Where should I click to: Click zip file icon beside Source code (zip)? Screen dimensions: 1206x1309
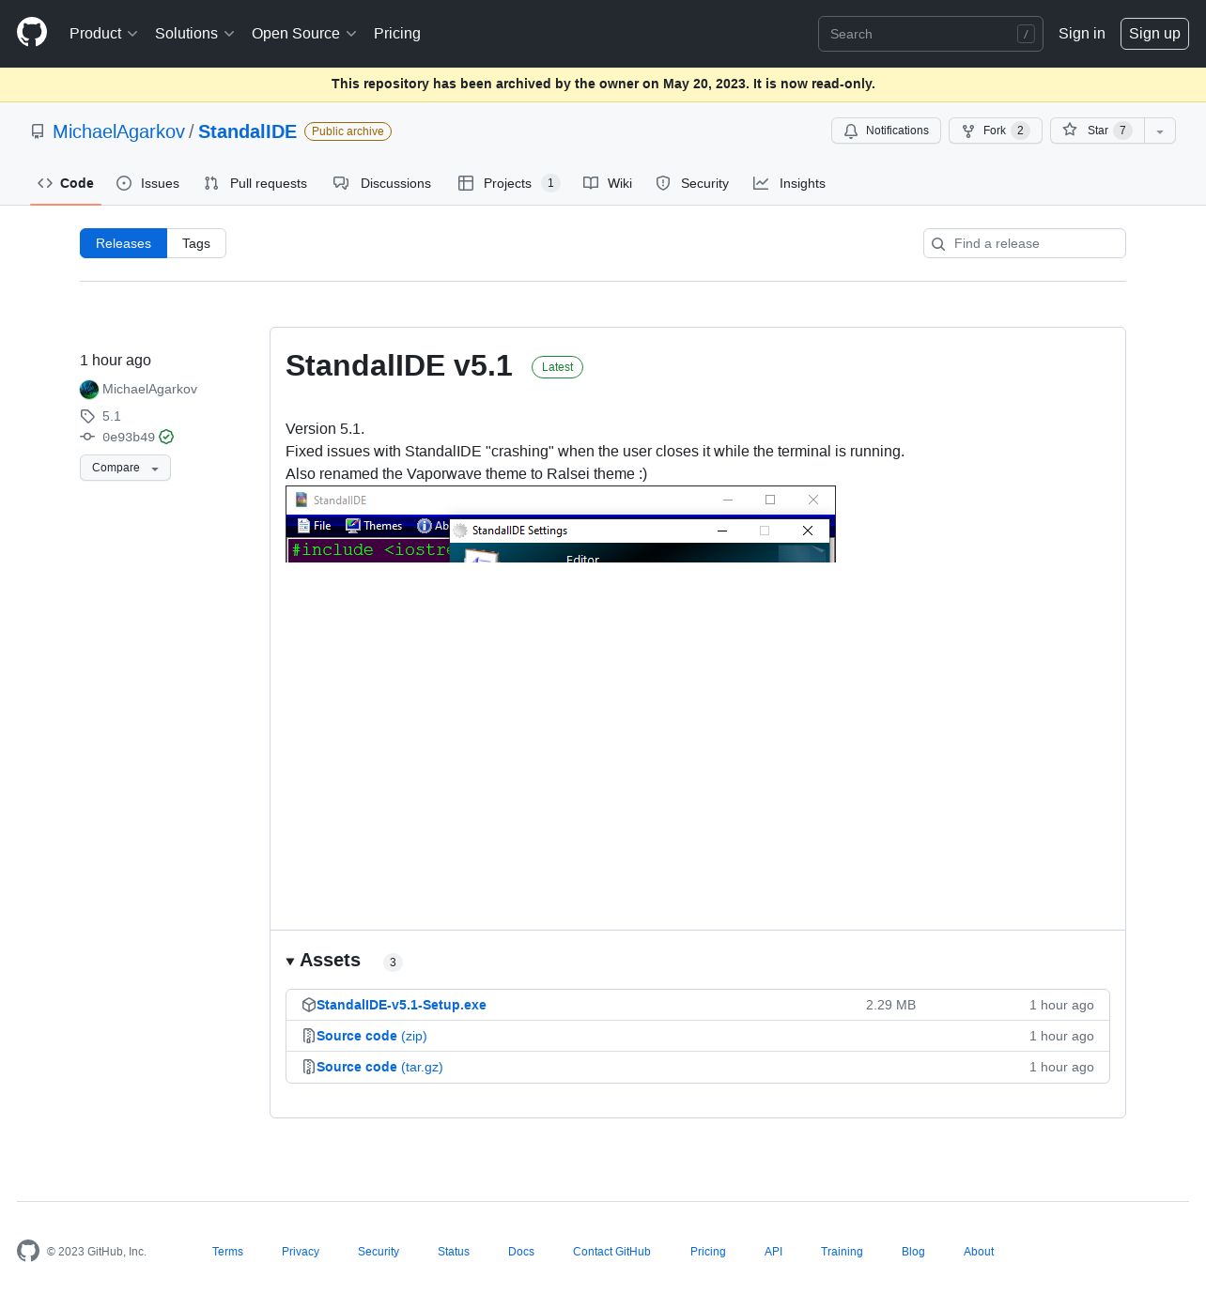(309, 1036)
